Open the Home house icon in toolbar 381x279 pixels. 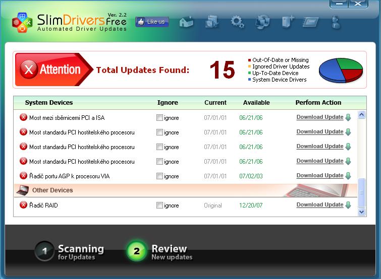(x=186, y=22)
